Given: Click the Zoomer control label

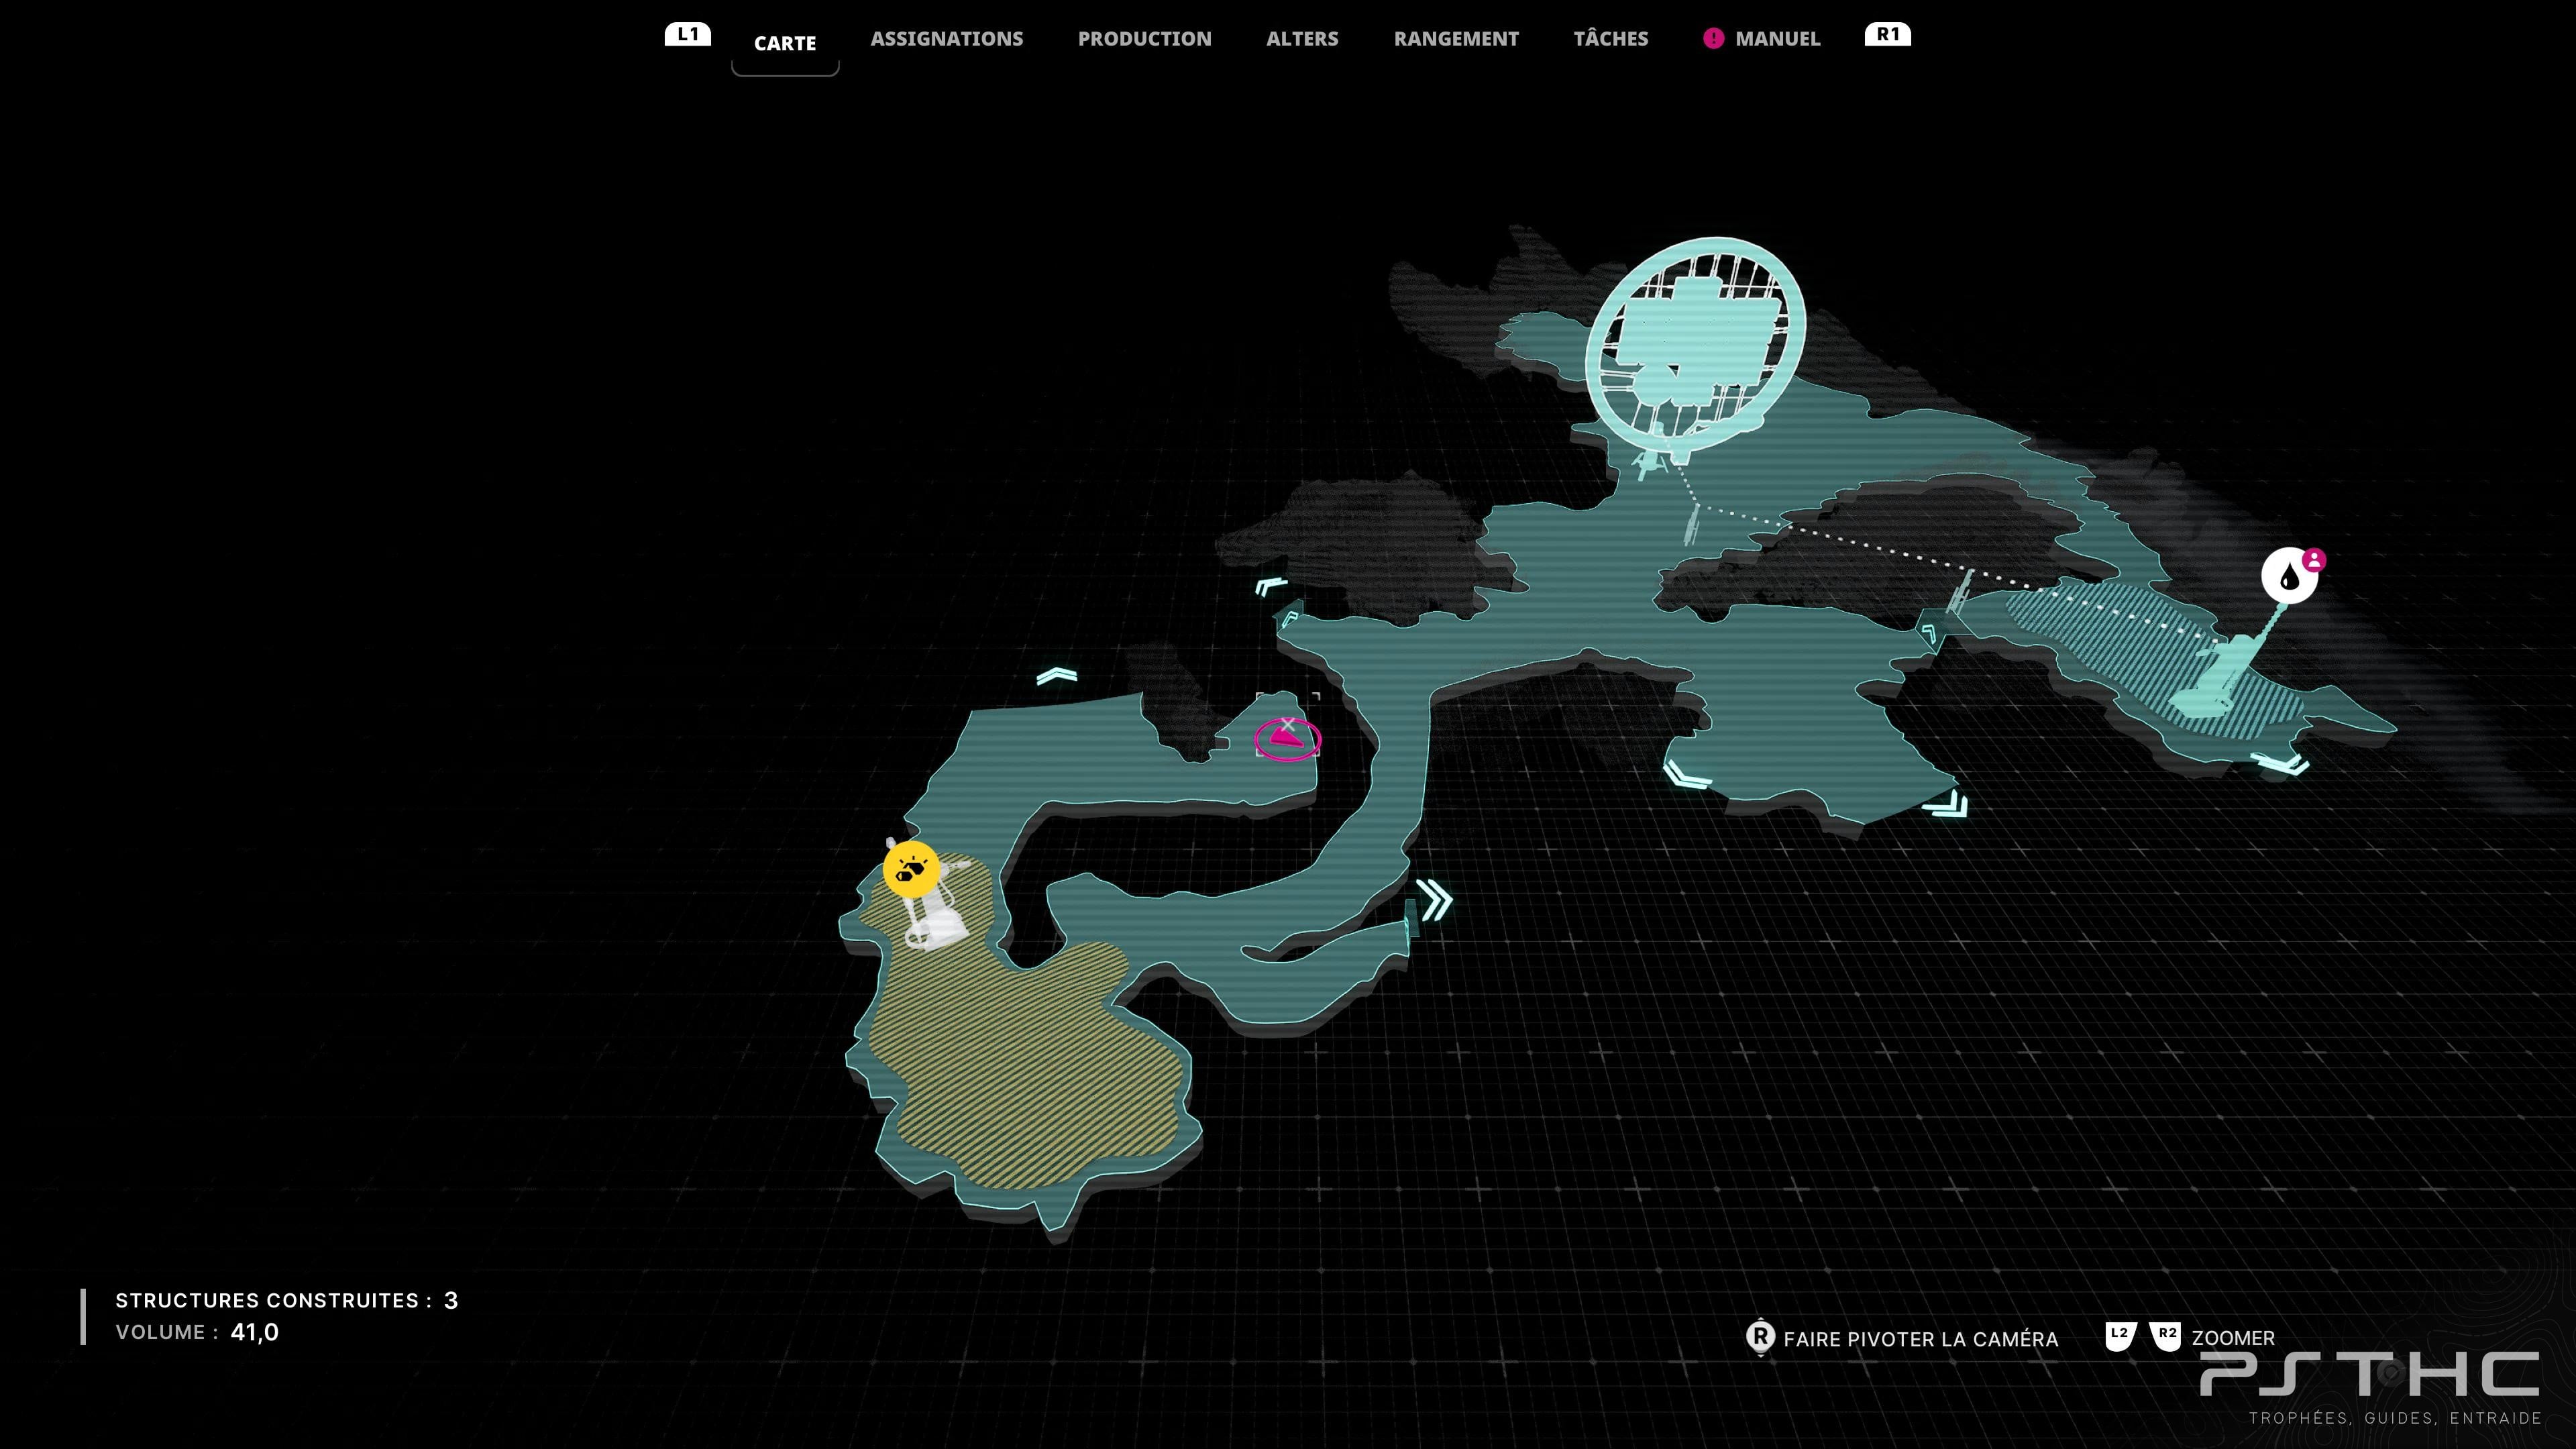Looking at the screenshot, I should (x=2233, y=1338).
